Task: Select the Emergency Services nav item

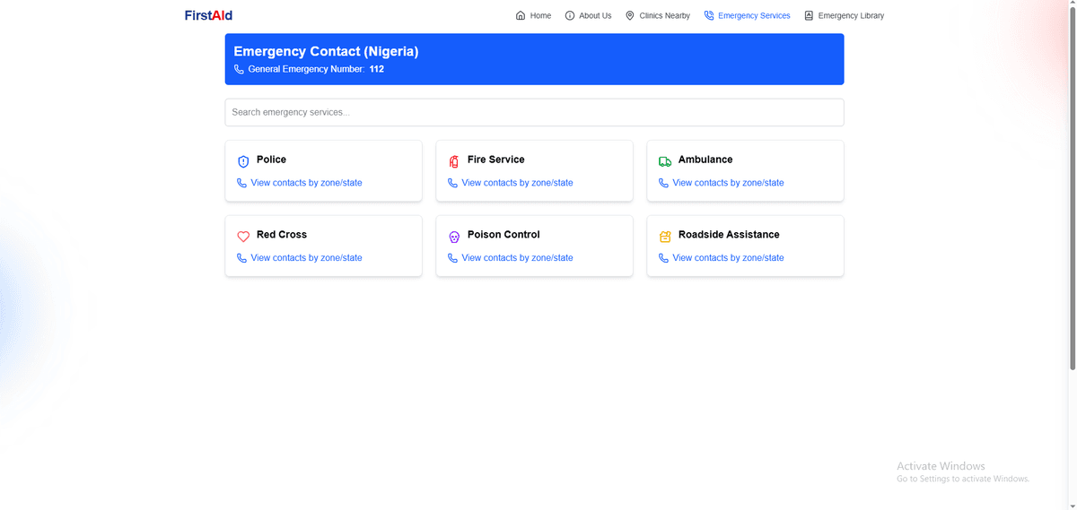Action: 754,15
